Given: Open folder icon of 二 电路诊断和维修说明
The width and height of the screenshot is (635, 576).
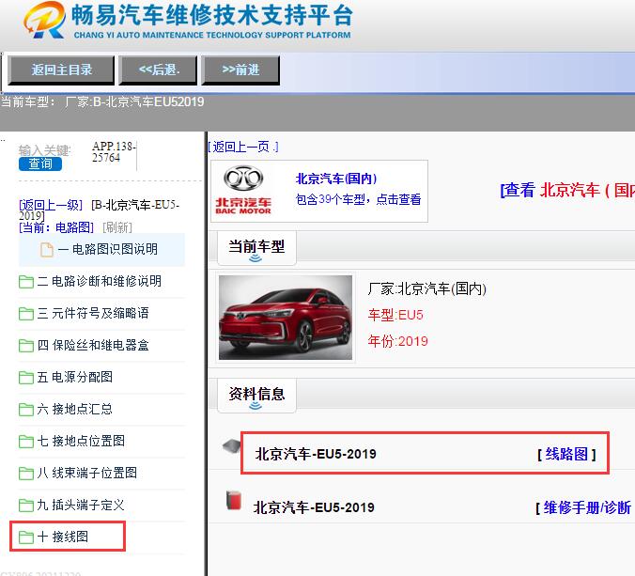Looking at the screenshot, I should pos(26,282).
